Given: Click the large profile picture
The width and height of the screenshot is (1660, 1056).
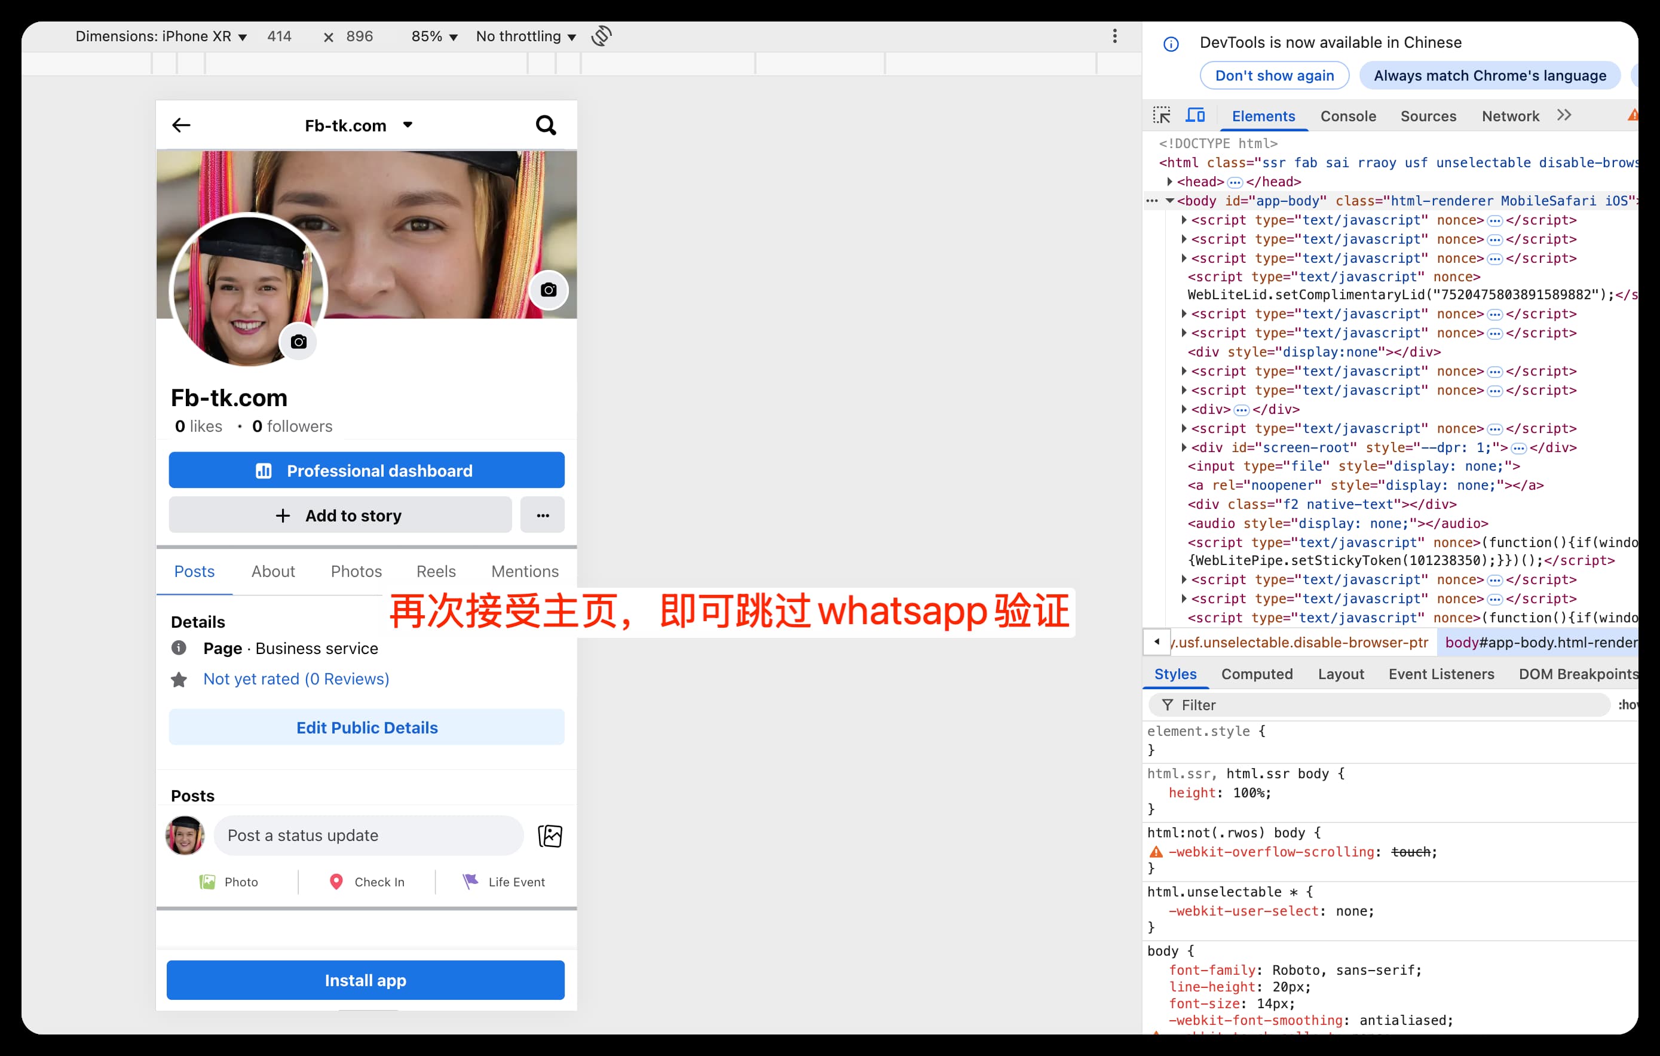Looking at the screenshot, I should [248, 290].
